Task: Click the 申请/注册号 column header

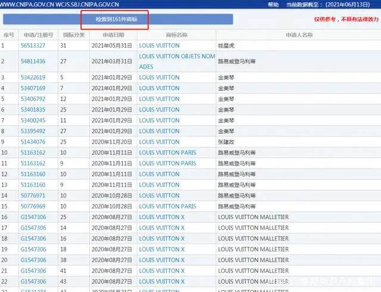Action: click(x=38, y=35)
